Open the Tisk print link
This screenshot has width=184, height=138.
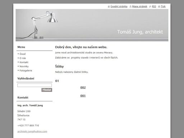click(163, 6)
